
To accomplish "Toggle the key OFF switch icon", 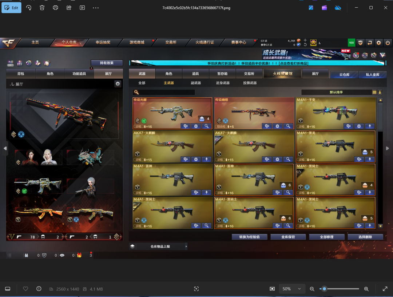I will pos(11,63).
